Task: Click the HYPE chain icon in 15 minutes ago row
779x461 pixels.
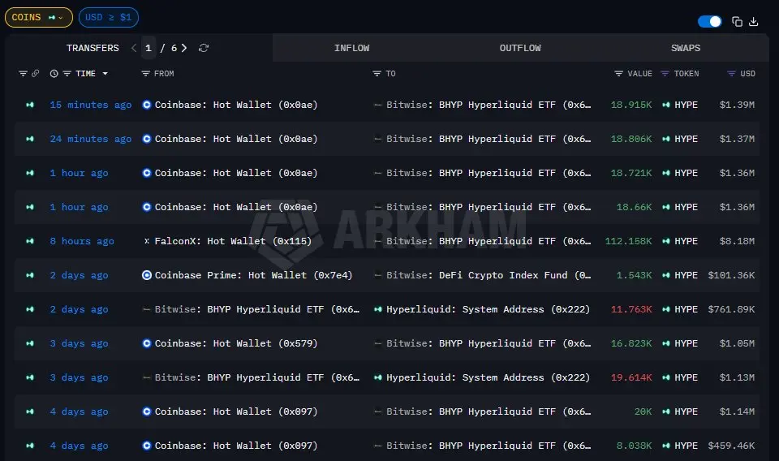Action: click(30, 105)
